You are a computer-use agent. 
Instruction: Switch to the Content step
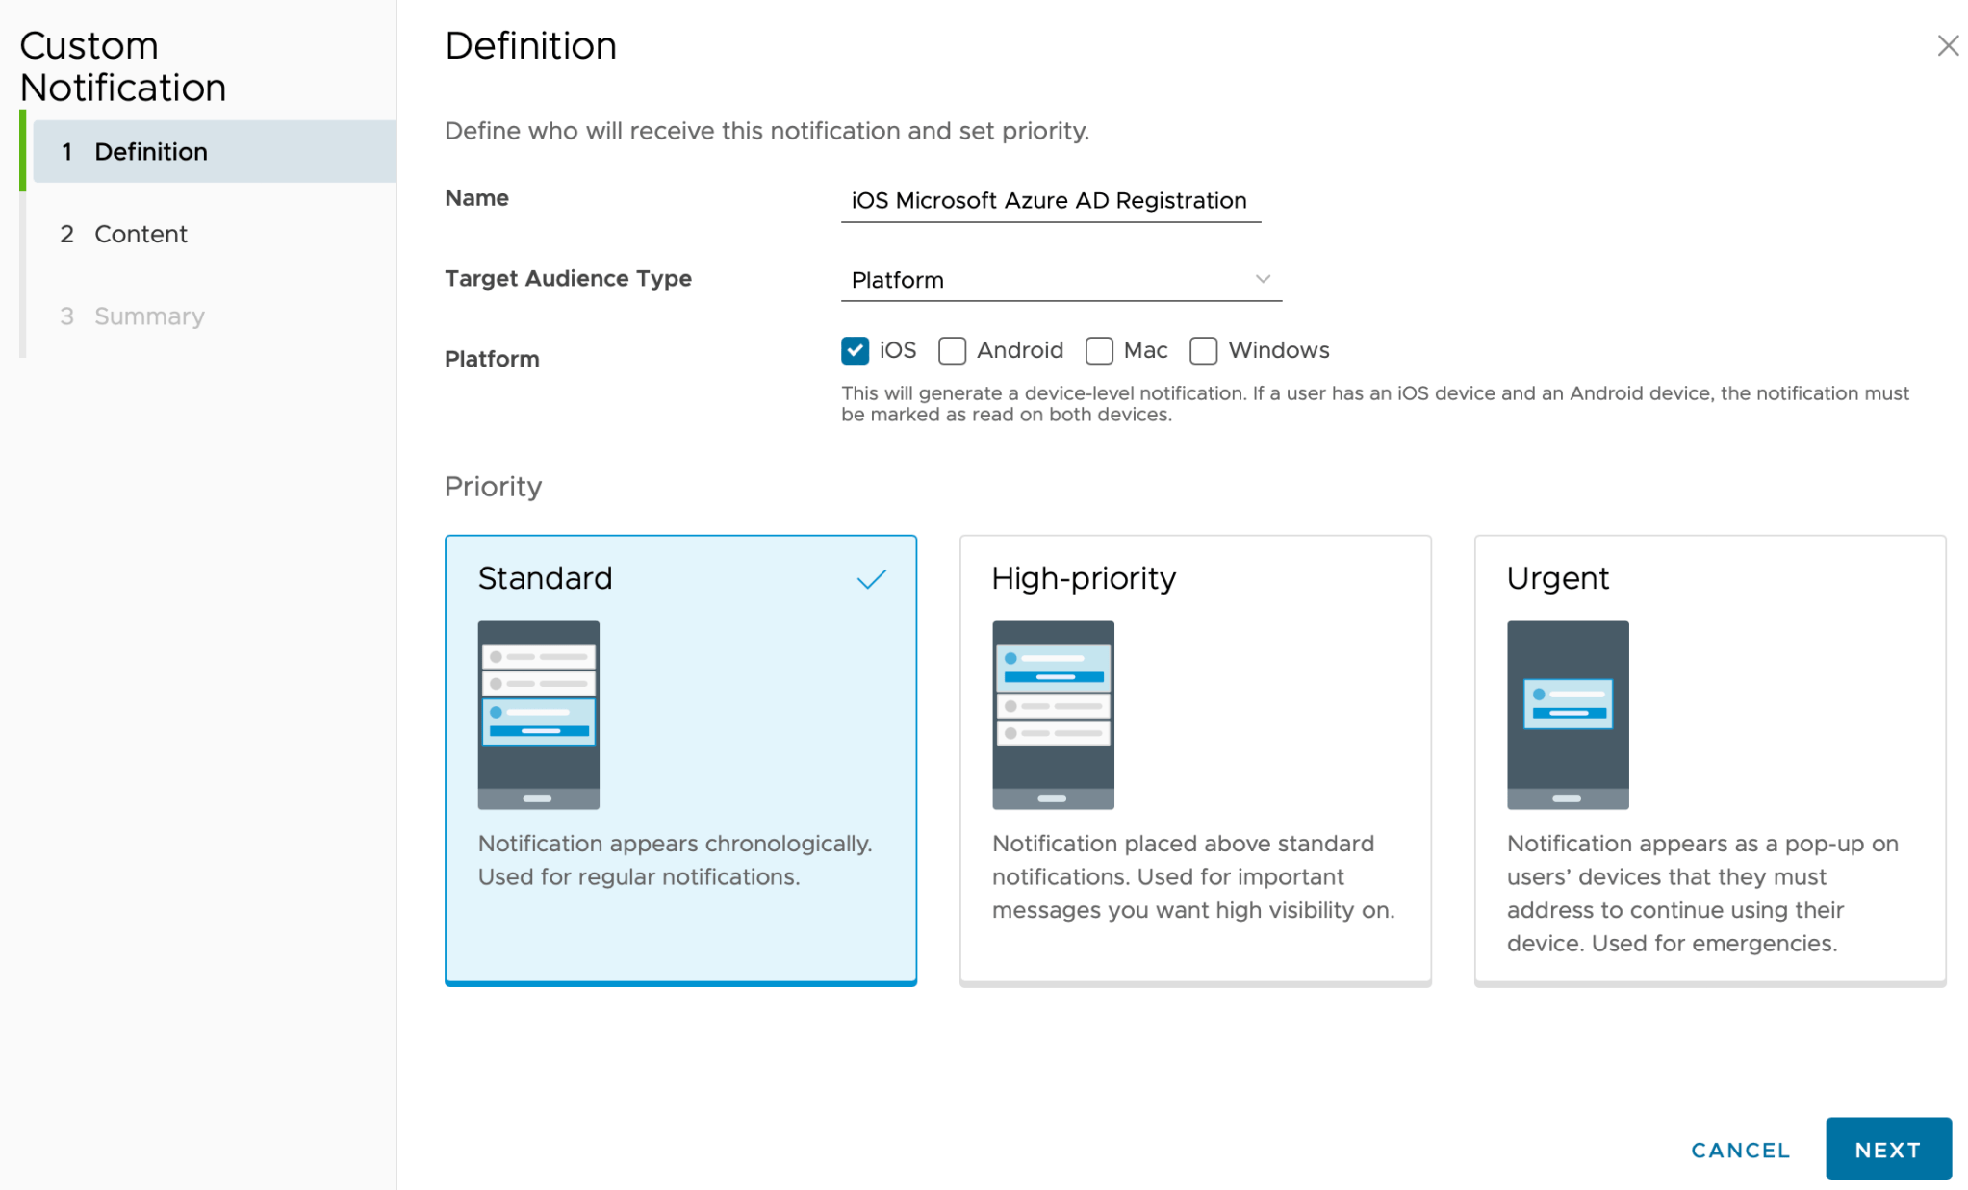coord(140,234)
